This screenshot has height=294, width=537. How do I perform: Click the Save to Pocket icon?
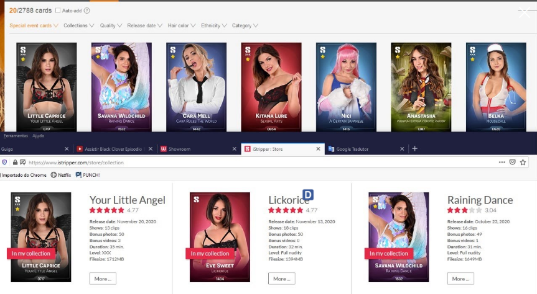[x=512, y=163]
